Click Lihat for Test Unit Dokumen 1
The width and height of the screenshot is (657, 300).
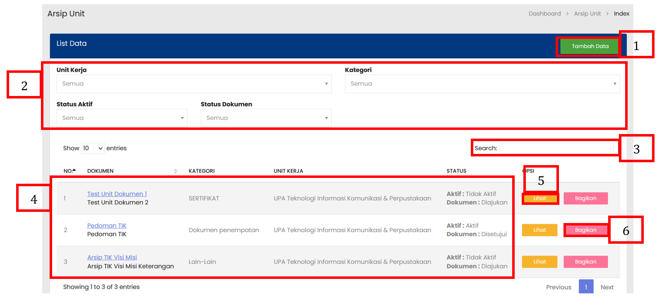coord(540,199)
